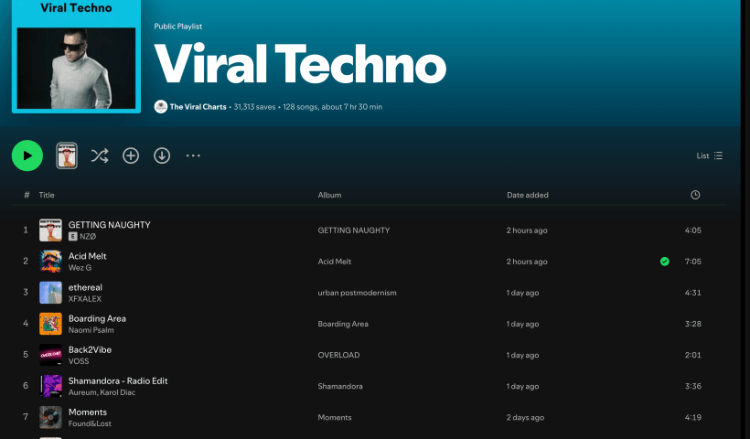Click the green saved checkmark on Acid Melt
The width and height of the screenshot is (750, 439).
(x=665, y=262)
